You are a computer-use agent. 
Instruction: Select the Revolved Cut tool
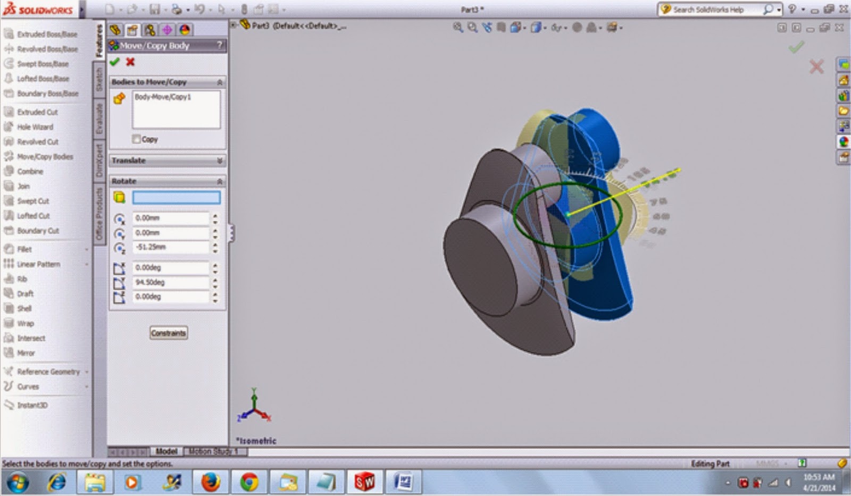(x=35, y=142)
